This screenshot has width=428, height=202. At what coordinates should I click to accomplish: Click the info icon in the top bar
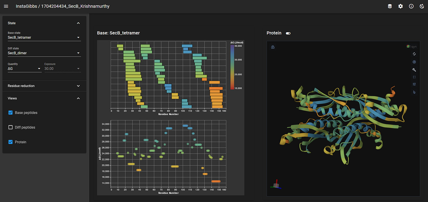tap(411, 6)
